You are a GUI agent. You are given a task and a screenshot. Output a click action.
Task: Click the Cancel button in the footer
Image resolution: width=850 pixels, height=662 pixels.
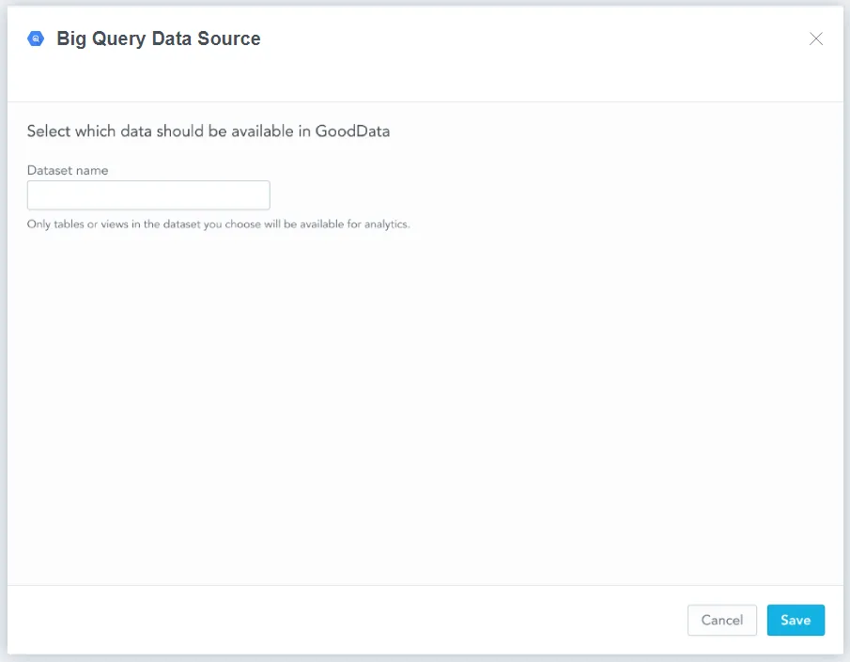[x=721, y=620]
